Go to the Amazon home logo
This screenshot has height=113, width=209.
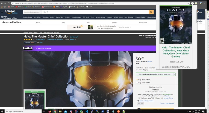pyautogui.click(x=10, y=12)
